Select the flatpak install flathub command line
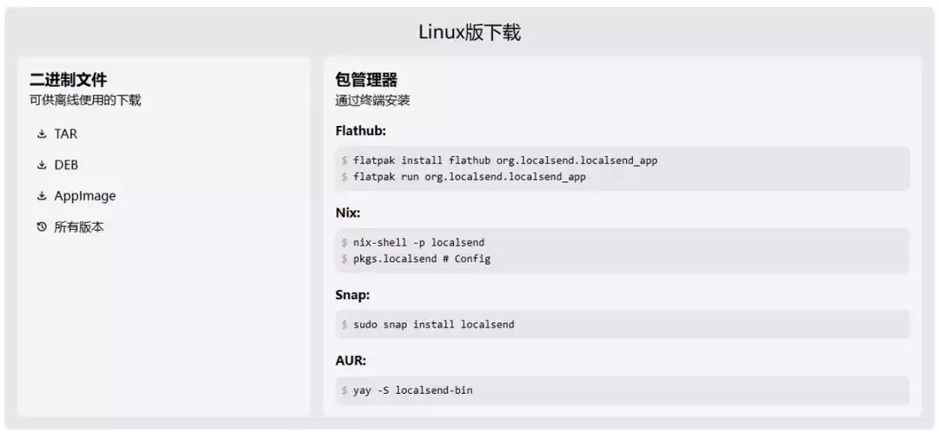 tap(505, 161)
